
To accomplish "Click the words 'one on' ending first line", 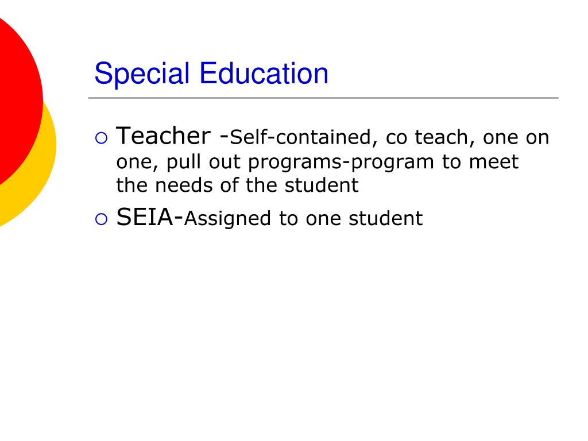I will tap(516, 138).
